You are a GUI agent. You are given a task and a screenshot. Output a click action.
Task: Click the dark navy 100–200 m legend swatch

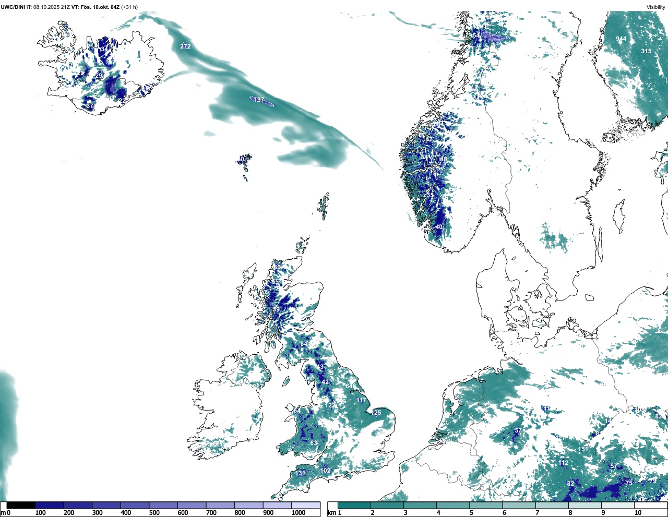[x=50, y=506]
